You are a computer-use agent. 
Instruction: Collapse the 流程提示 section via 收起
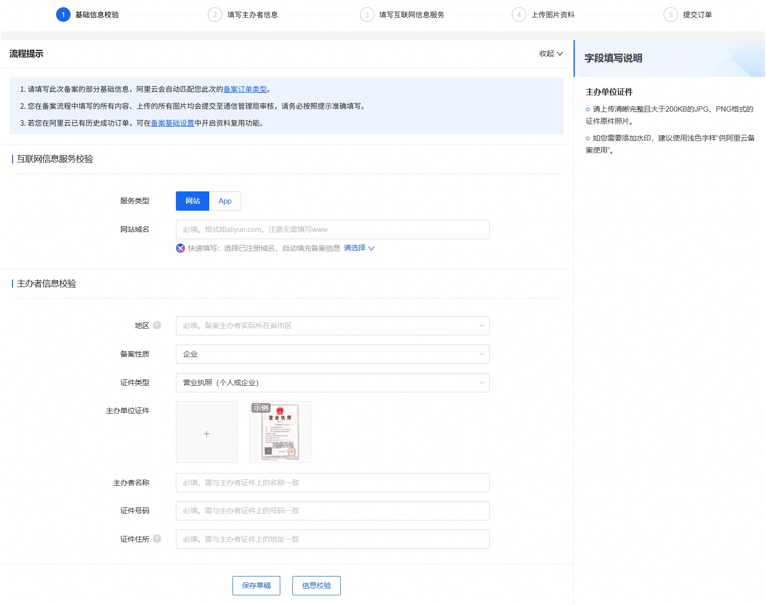point(551,54)
